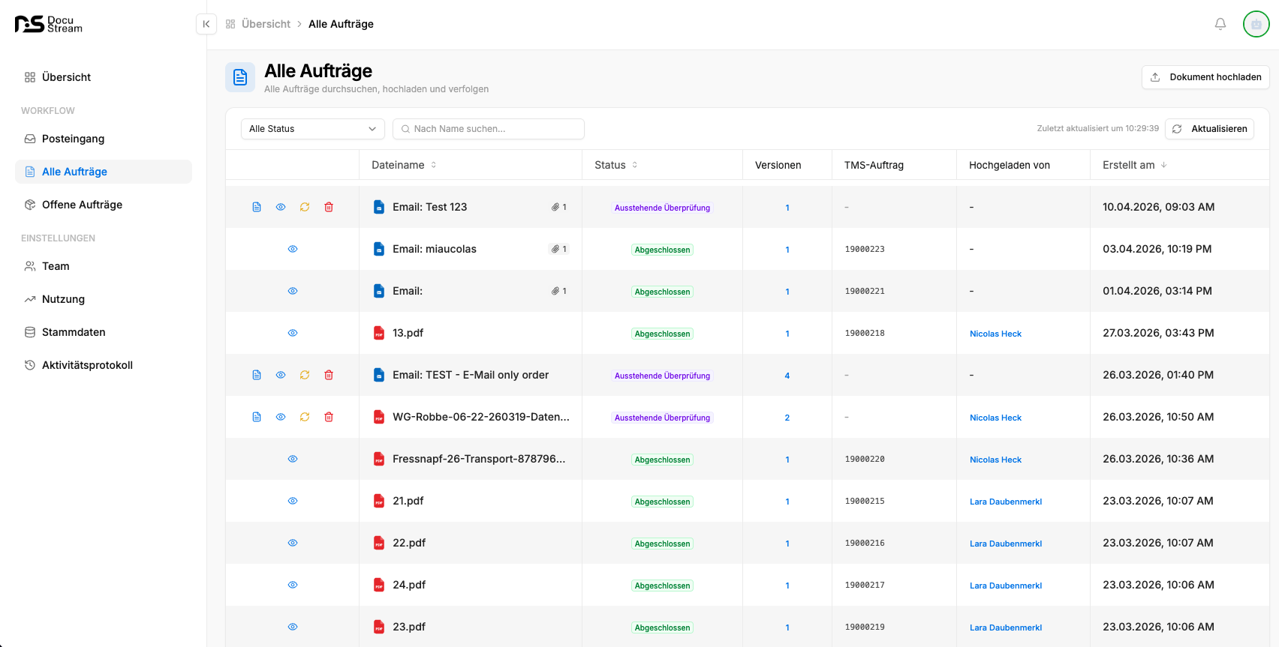Preview 'Email: Test 123' with eye icon

pos(281,207)
